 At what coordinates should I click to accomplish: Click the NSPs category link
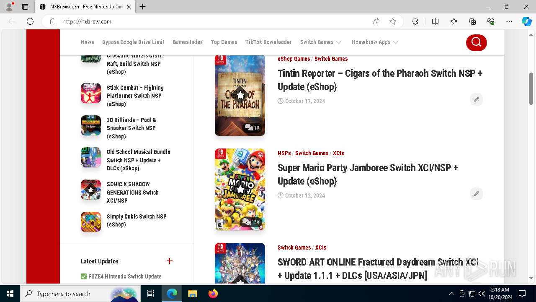click(x=284, y=153)
